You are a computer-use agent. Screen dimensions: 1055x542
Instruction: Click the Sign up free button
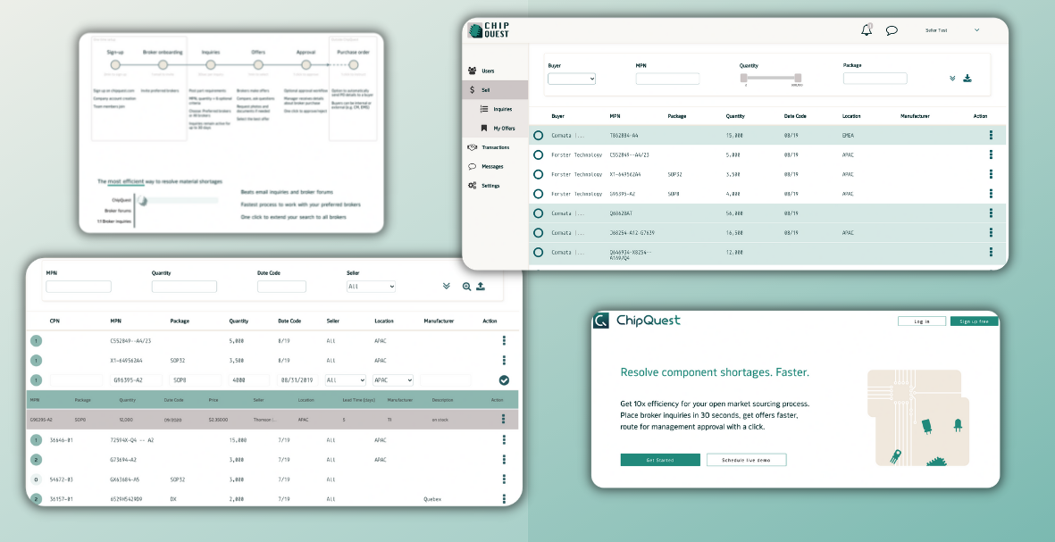(974, 321)
